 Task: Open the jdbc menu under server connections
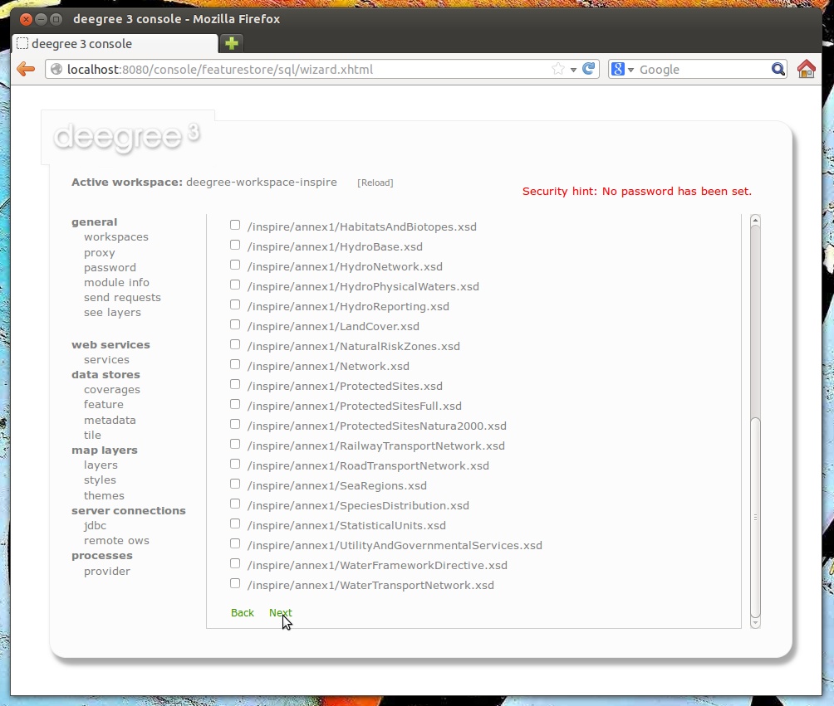coord(95,525)
